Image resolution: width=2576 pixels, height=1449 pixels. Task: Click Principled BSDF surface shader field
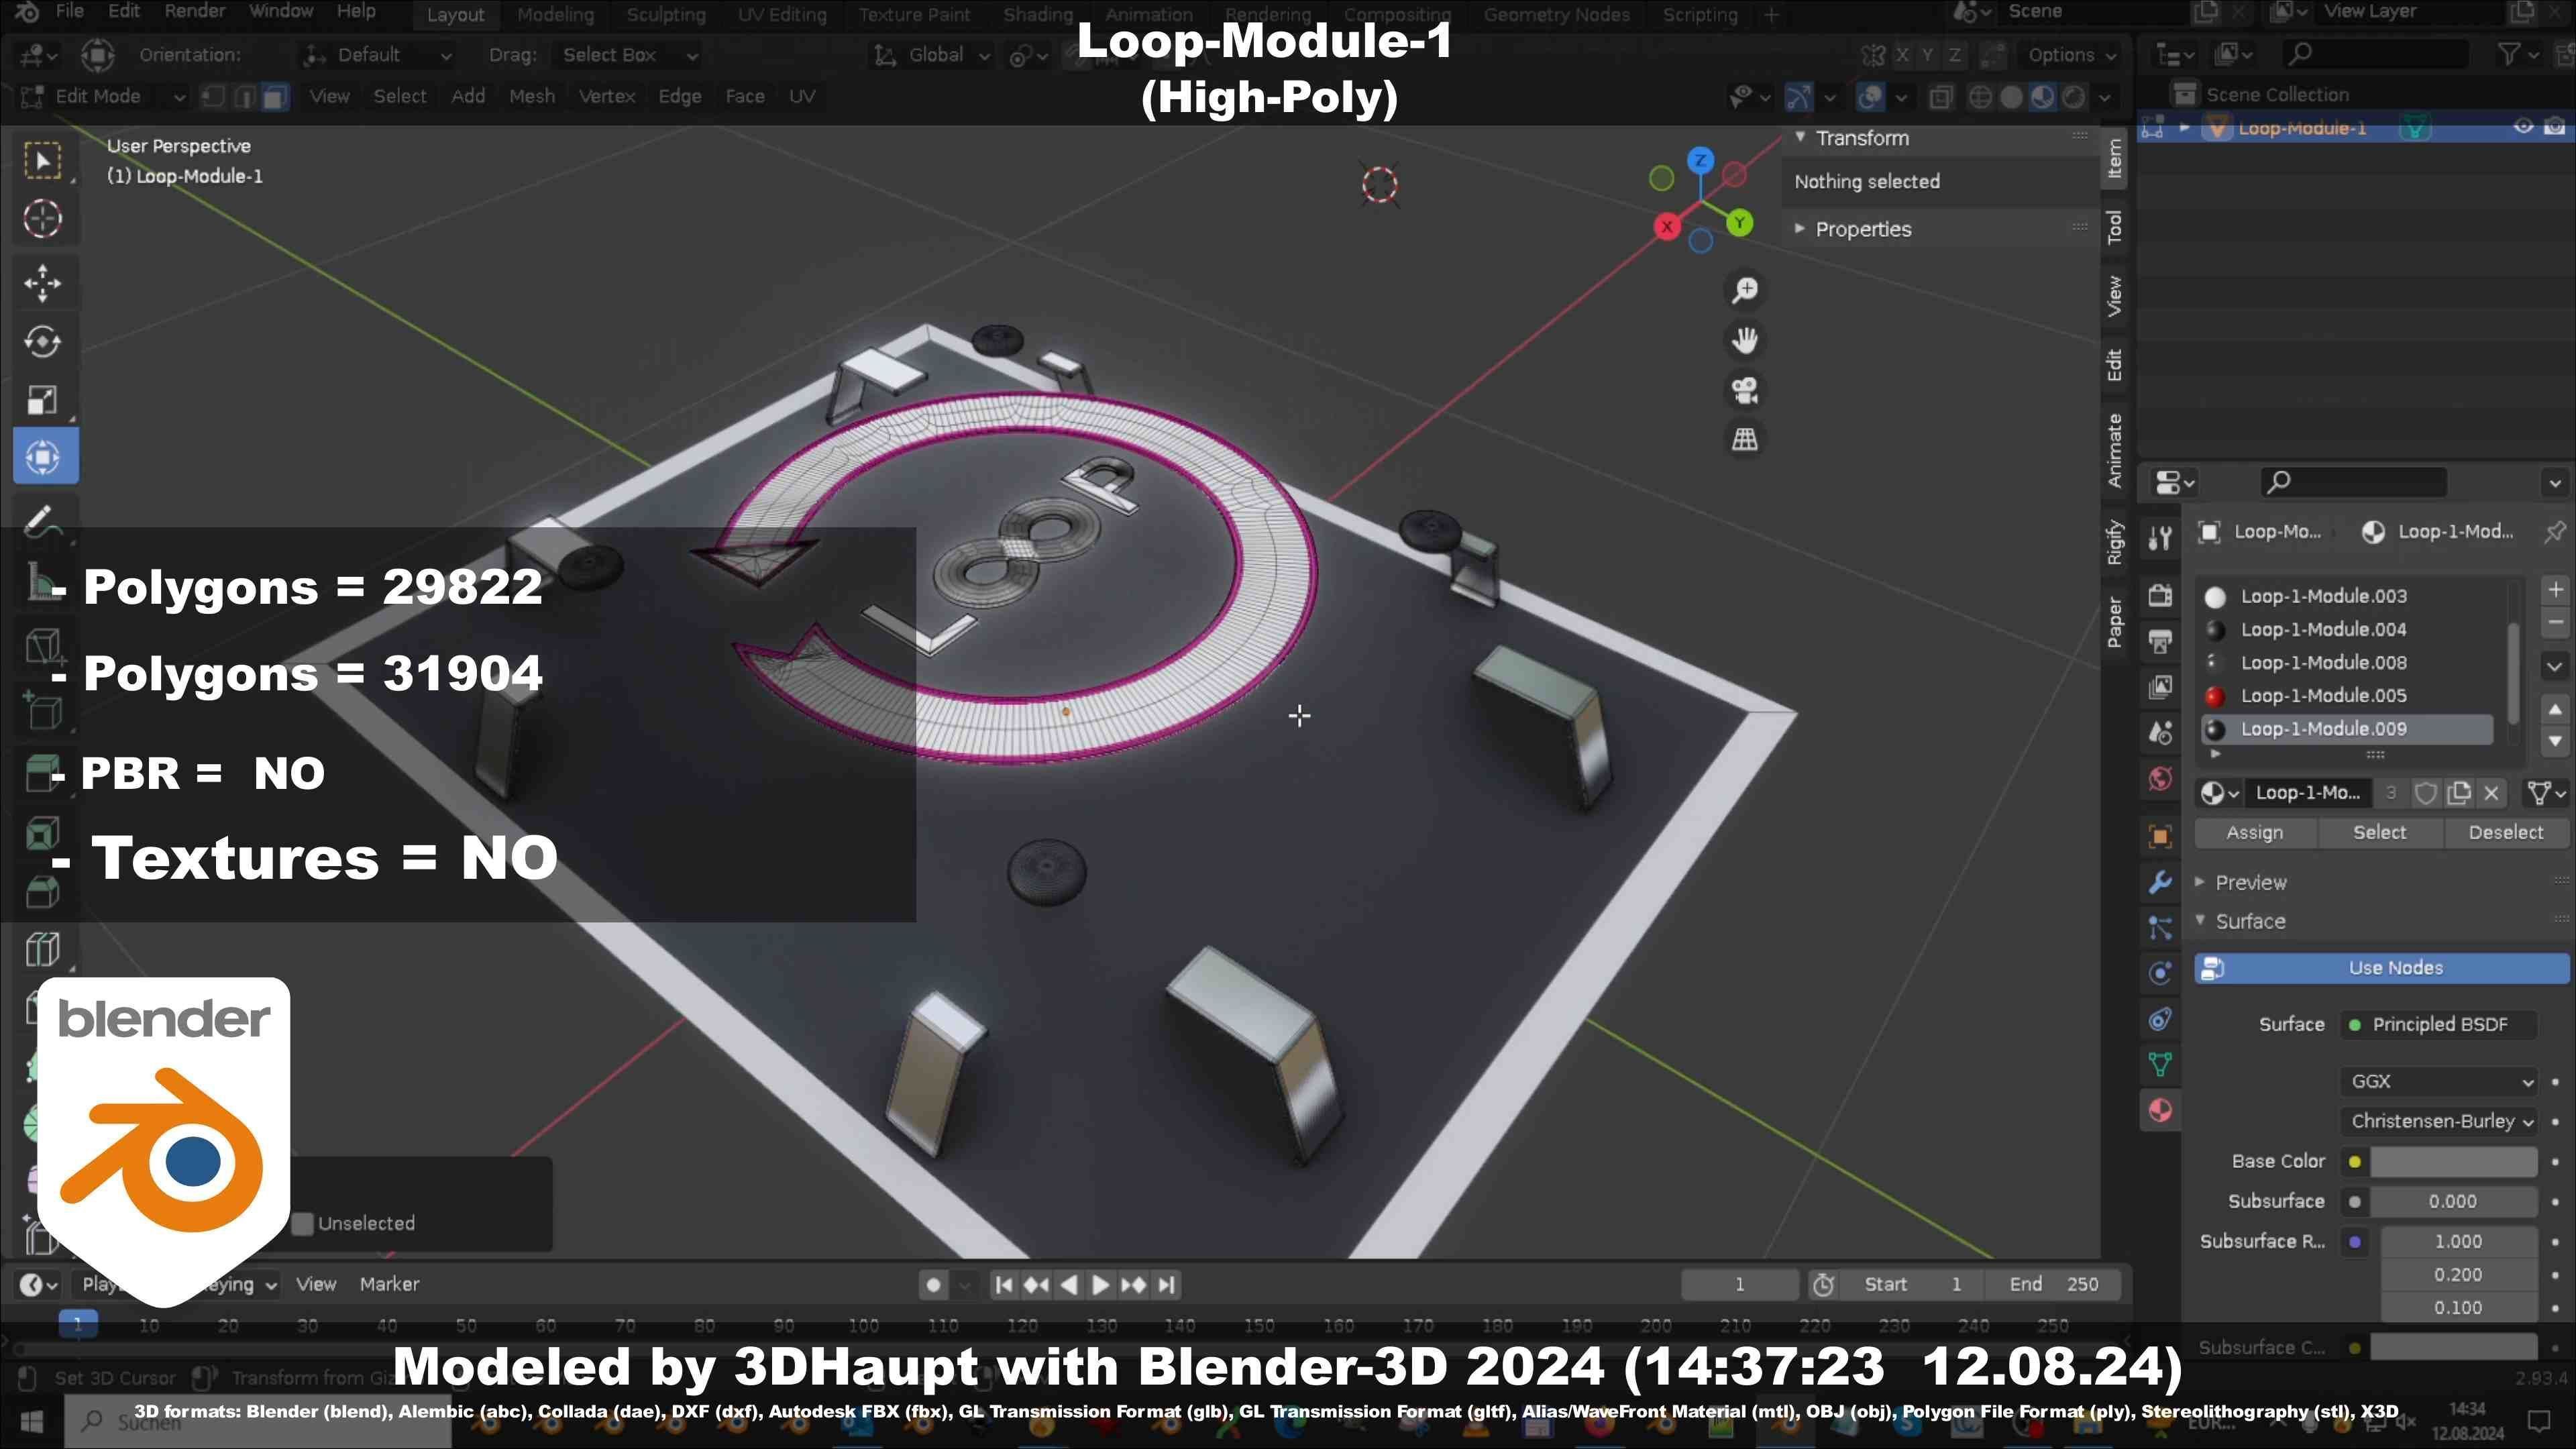[x=2439, y=1024]
